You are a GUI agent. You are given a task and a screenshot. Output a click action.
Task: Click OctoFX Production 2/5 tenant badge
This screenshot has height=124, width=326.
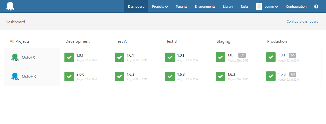point(292,55)
